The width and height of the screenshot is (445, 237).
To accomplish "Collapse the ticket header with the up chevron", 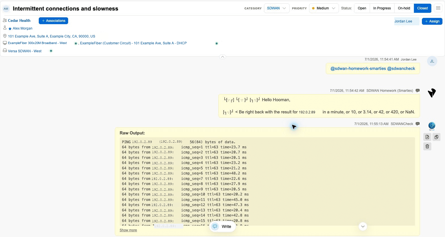I will click(223, 57).
